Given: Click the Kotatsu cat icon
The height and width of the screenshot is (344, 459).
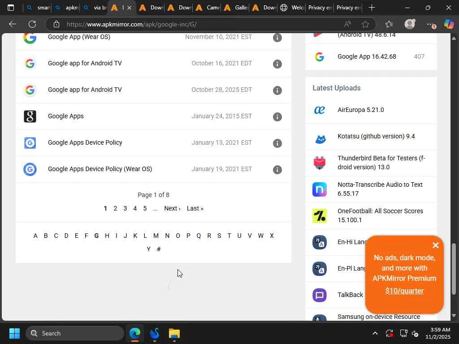Looking at the screenshot, I should (320, 139).
